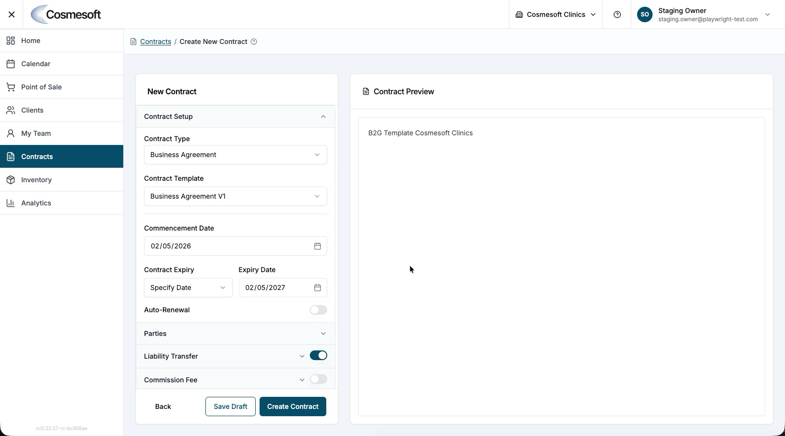Enable the Commission Fee switch
The height and width of the screenshot is (436, 785).
pos(319,379)
